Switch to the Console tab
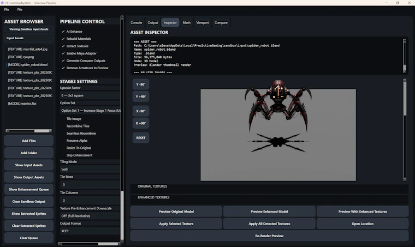The height and width of the screenshot is (247, 415). point(136,23)
